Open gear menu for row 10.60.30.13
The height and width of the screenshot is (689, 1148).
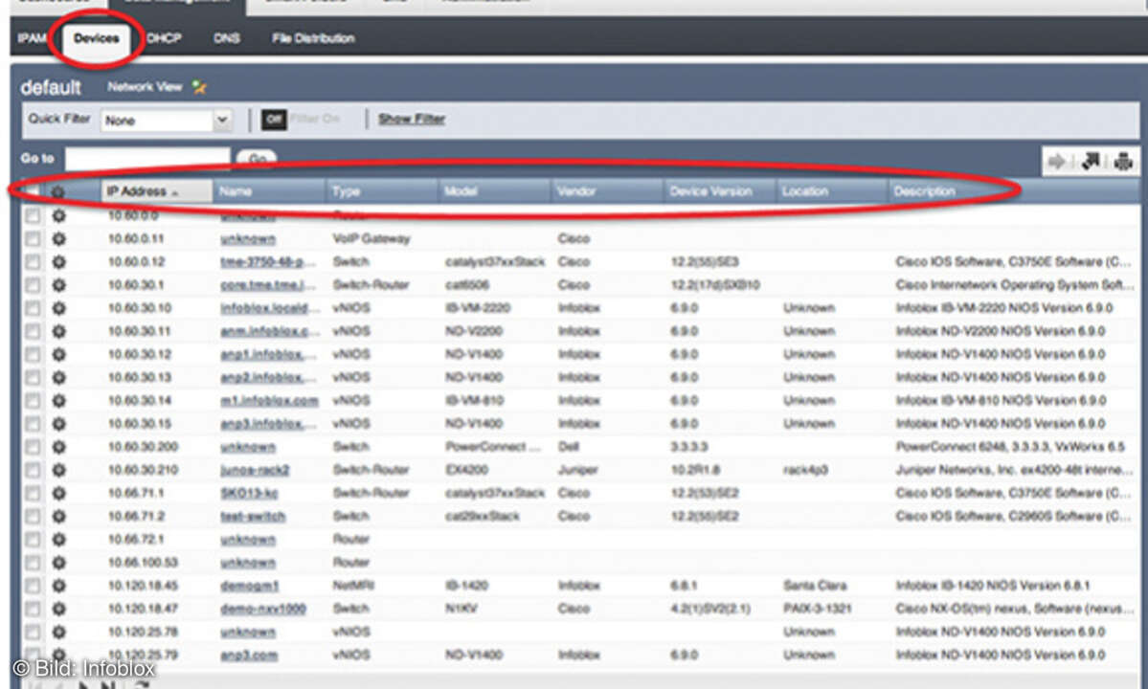pyautogui.click(x=58, y=377)
